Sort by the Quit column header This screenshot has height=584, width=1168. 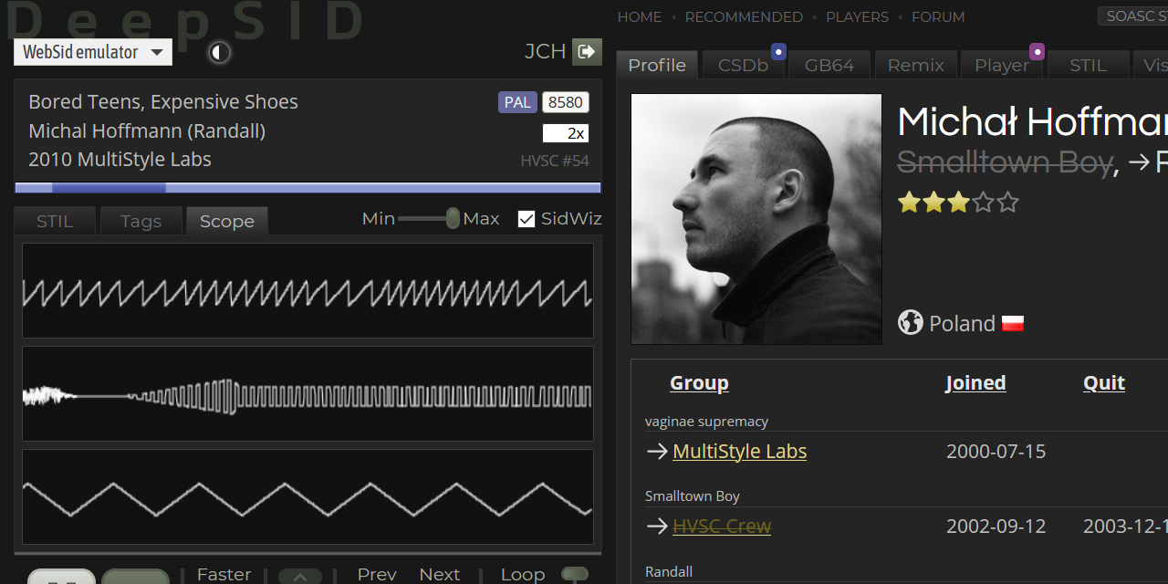pyautogui.click(x=1104, y=382)
